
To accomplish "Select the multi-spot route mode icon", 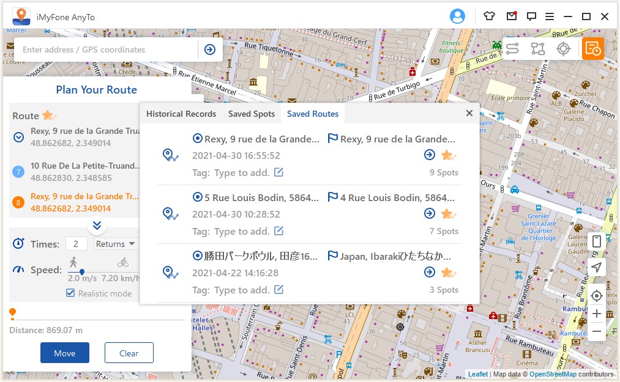I will pos(538,49).
